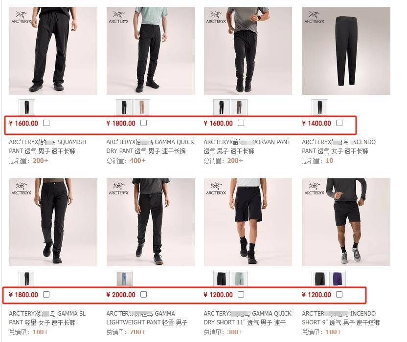Open the Squamish Pant product title link

(x=48, y=147)
